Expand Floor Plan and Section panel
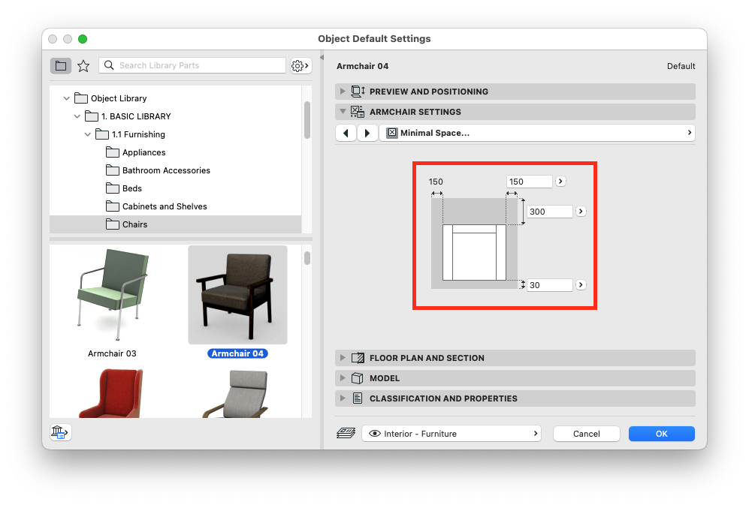Screen dimensions: 749x505 [x=343, y=357]
